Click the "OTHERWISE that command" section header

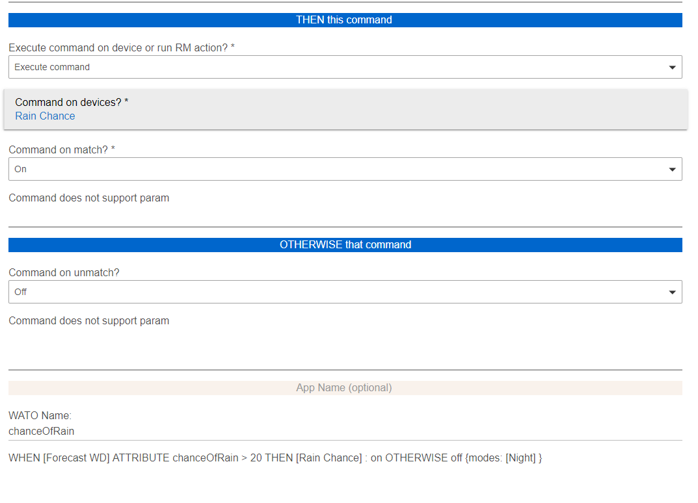(345, 245)
